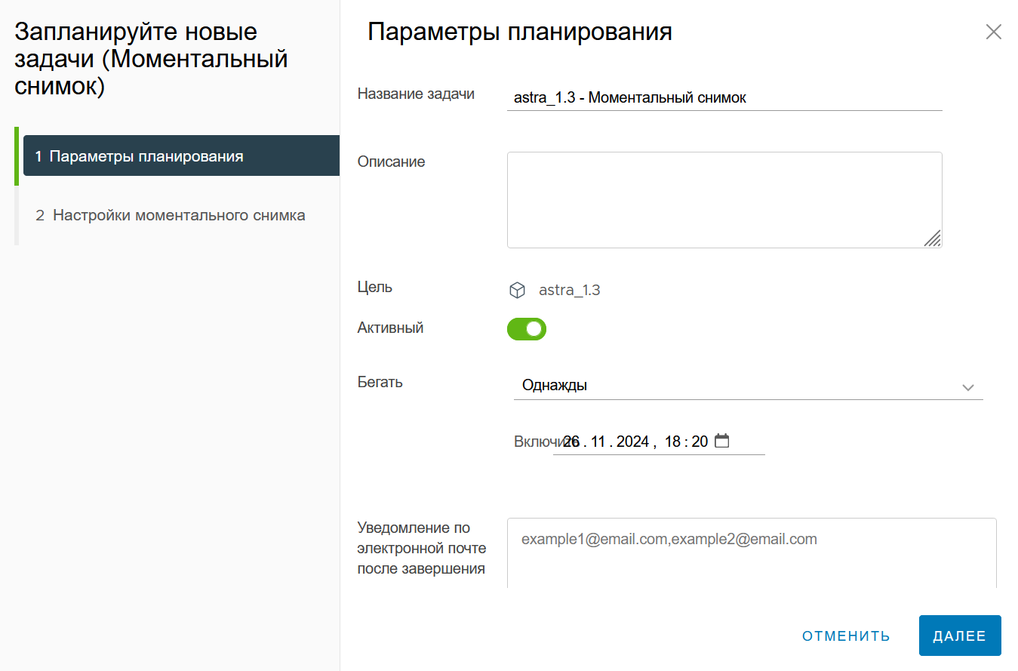This screenshot has height=671, width=1018.
Task: Click the date and time field 26.11.2024
Action: pos(659,442)
